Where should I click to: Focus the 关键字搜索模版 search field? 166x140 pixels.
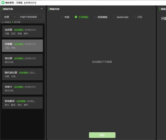click(31, 17)
